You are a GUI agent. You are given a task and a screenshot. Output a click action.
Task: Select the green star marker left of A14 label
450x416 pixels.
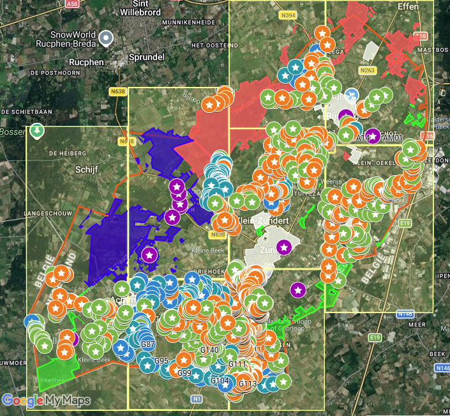(x=346, y=135)
